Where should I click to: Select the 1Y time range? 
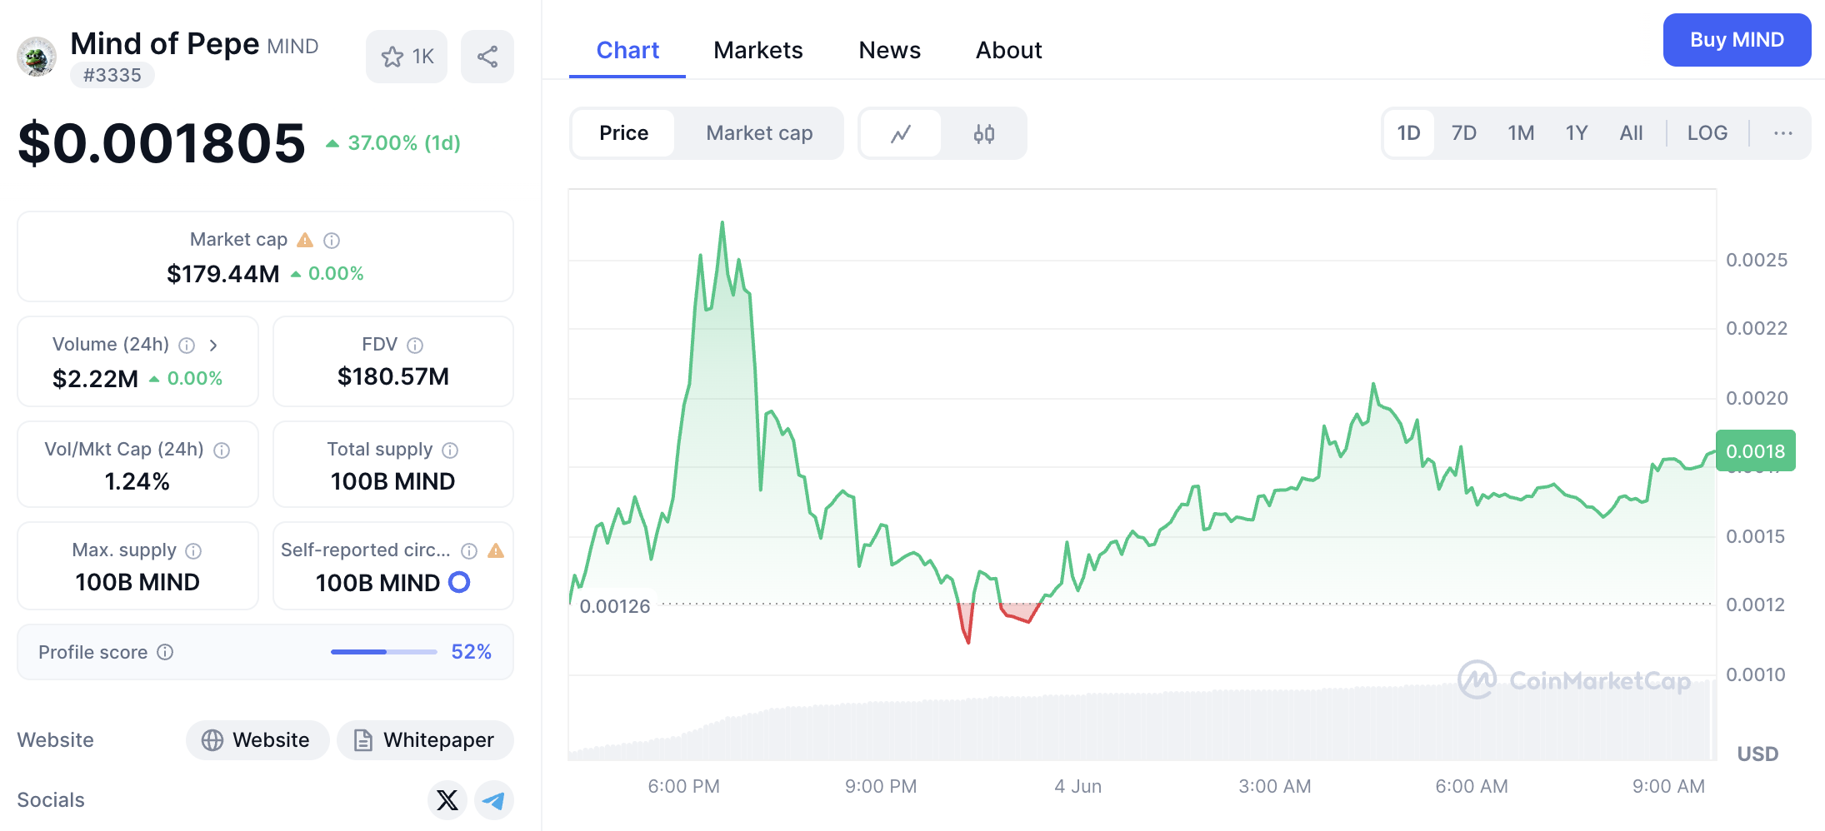1577,133
